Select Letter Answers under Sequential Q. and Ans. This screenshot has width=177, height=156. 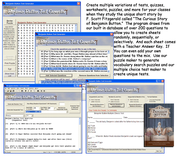[x=90, y=102]
